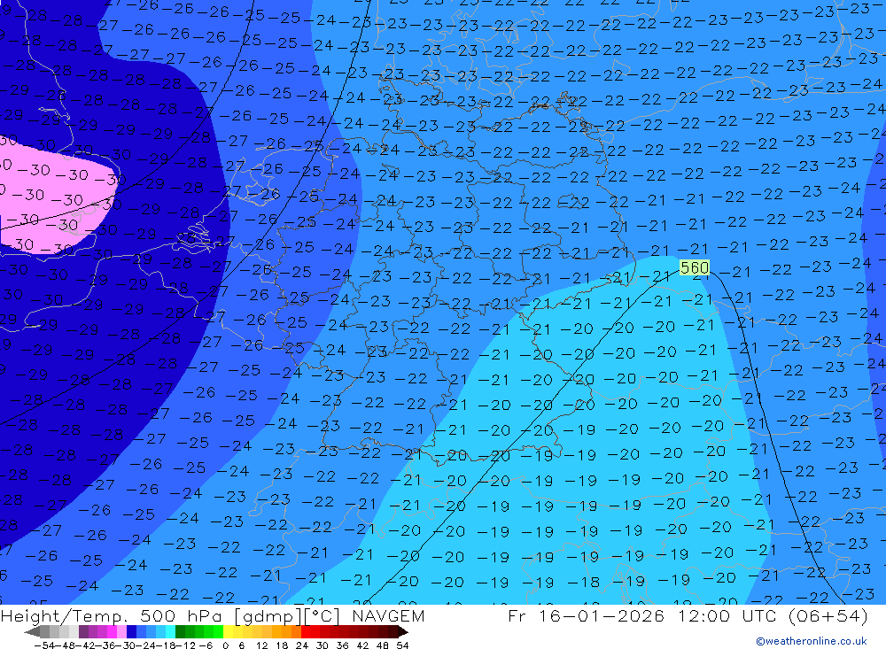Choose the dark purple swatch in legend
The image size is (886, 649).
click(x=83, y=632)
